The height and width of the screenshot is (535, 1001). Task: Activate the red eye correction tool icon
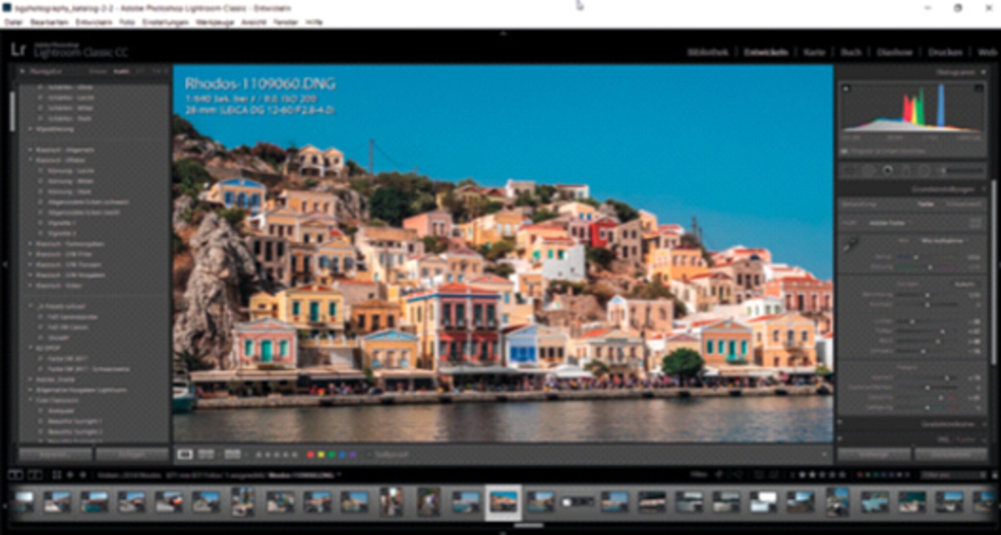(x=888, y=170)
